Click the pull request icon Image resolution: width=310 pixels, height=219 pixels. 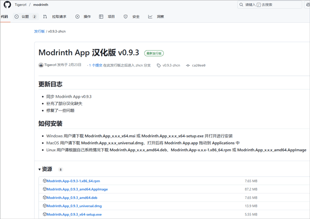pyautogui.click(x=45, y=17)
